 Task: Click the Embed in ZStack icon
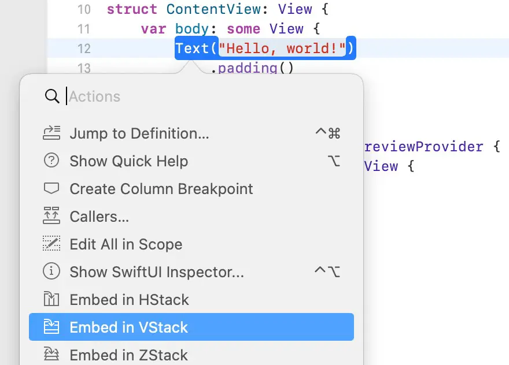pyautogui.click(x=51, y=354)
